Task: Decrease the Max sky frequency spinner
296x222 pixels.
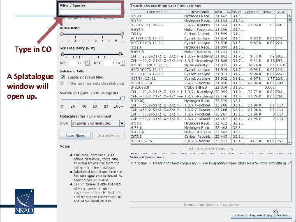Action: (x=123, y=65)
